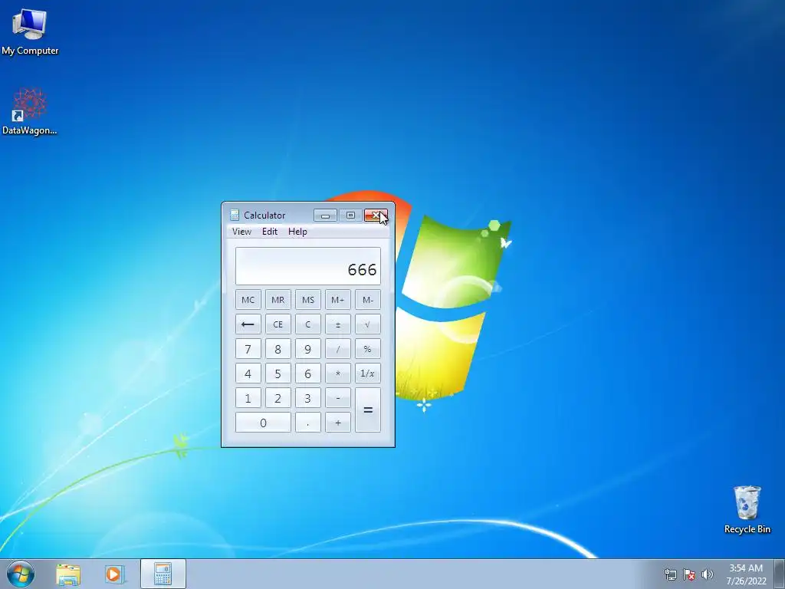Open the View menu in Calculator
This screenshot has width=785, height=589.
click(x=241, y=232)
